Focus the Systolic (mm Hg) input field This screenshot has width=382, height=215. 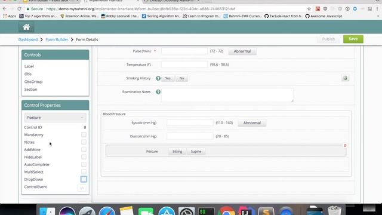(x=190, y=122)
